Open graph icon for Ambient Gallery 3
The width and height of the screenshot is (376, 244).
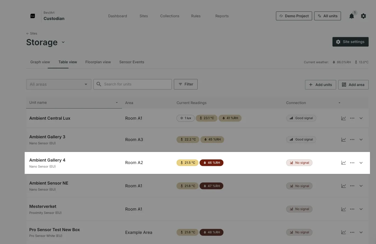coord(343,140)
